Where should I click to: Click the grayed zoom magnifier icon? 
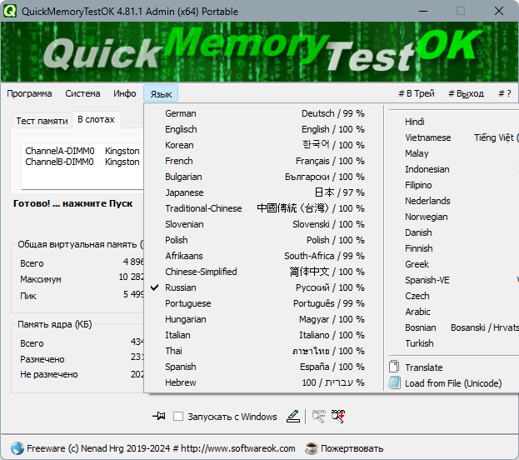(x=319, y=417)
